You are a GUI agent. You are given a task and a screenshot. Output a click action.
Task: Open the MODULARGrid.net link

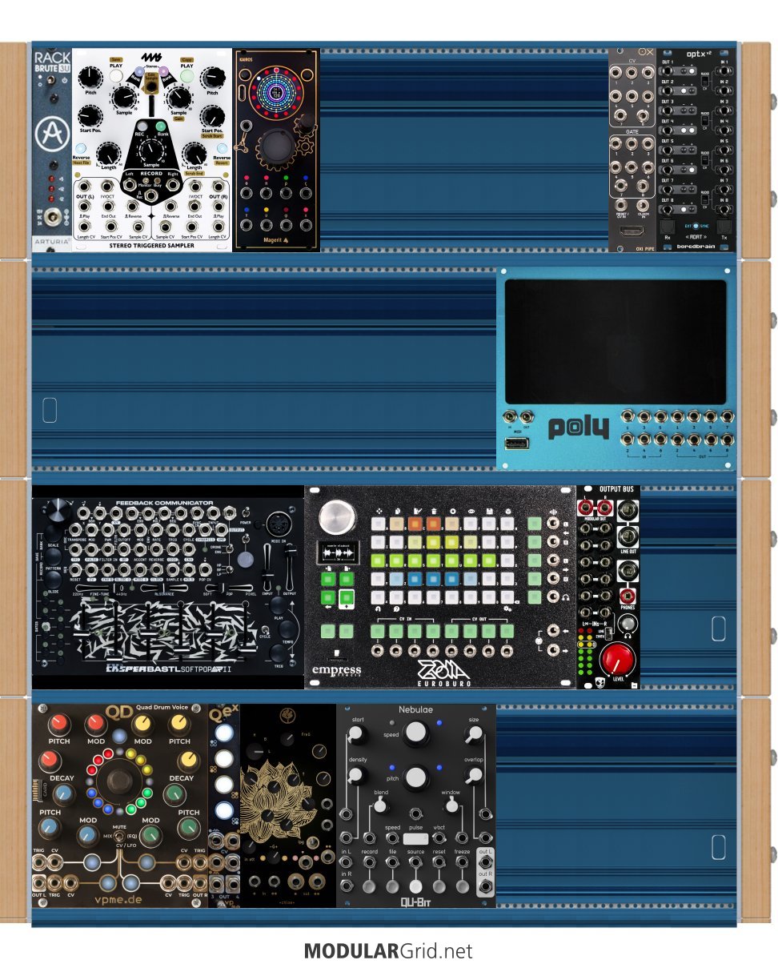388,950
